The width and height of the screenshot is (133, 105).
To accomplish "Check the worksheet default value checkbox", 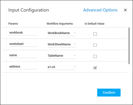I will [x=95, y=45].
